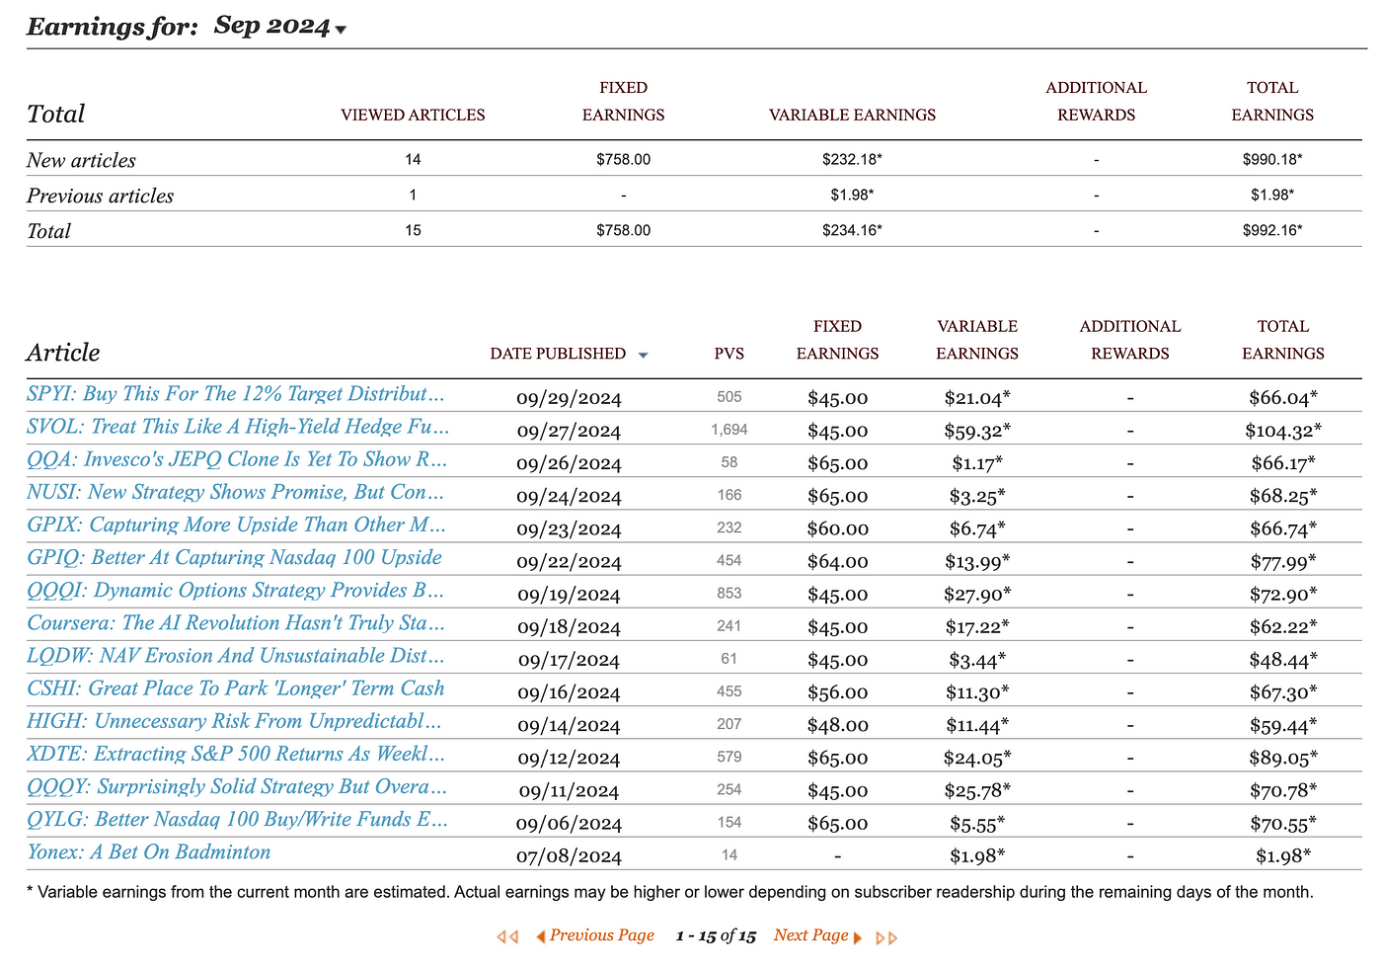Open QQQI: Dynamic Options Strategy article
1382x970 pixels.
(235, 590)
